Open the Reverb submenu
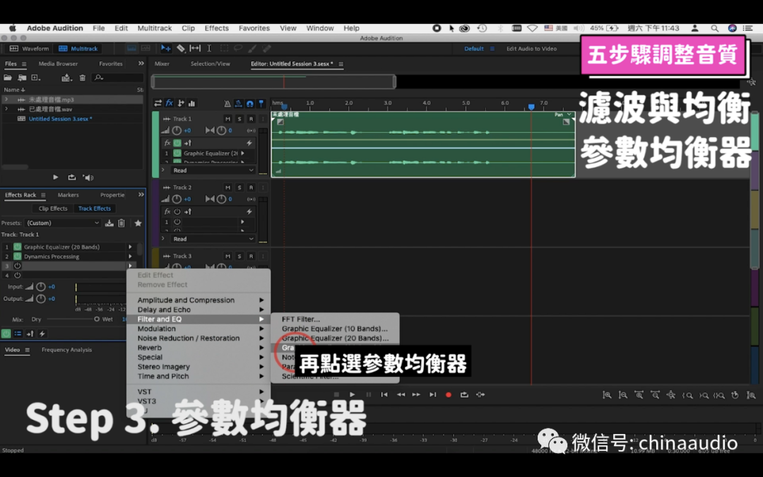 199,348
